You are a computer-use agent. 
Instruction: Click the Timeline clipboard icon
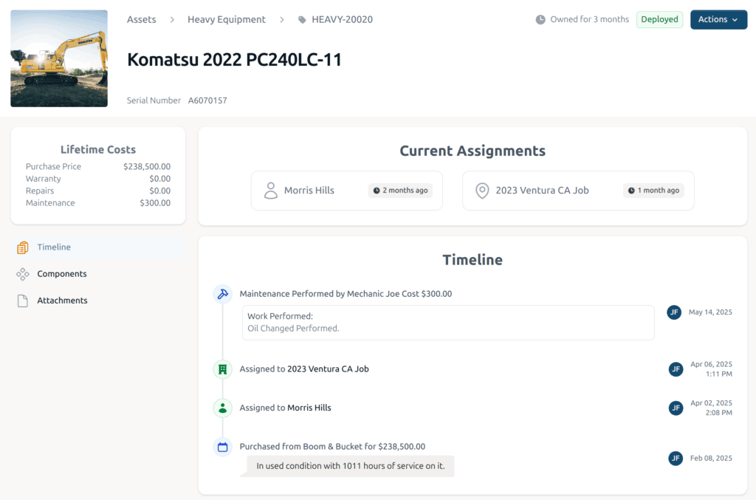23,247
